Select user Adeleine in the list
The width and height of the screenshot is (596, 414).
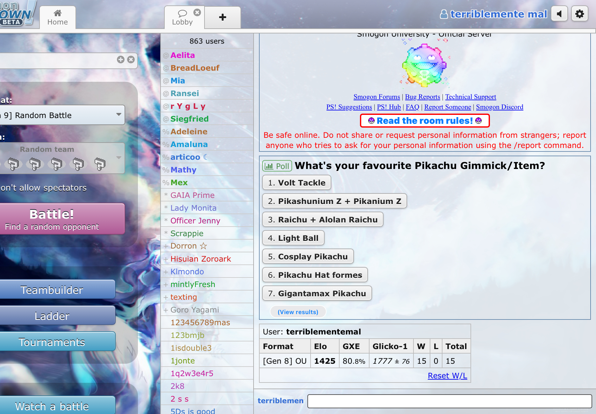click(207, 131)
